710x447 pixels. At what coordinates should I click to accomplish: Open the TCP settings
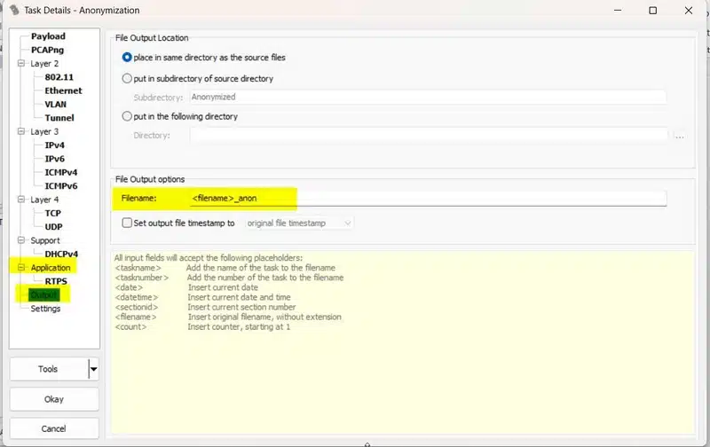(x=53, y=213)
